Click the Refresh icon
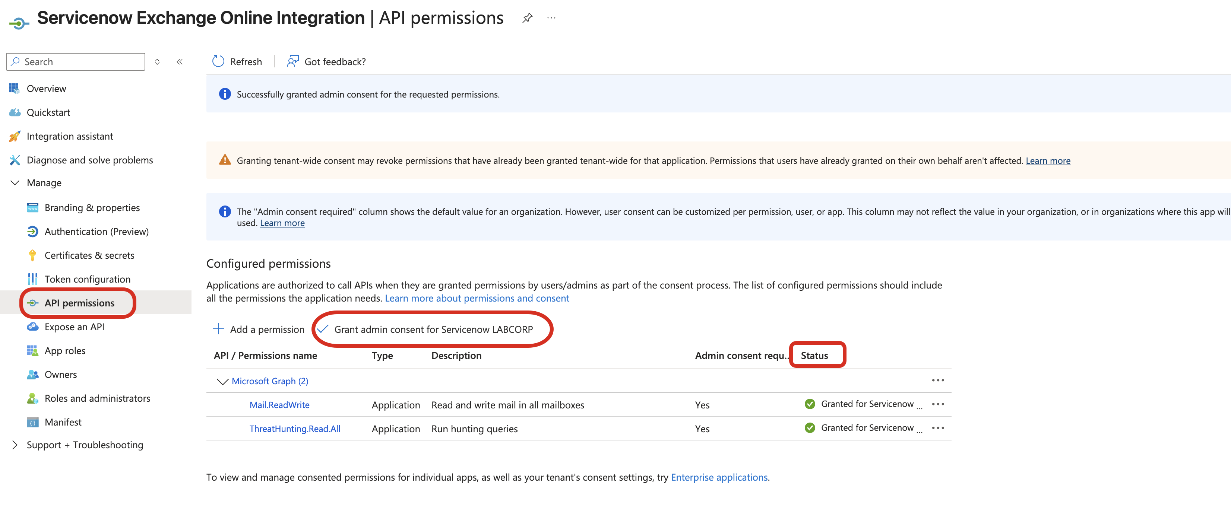The image size is (1231, 519). point(218,61)
